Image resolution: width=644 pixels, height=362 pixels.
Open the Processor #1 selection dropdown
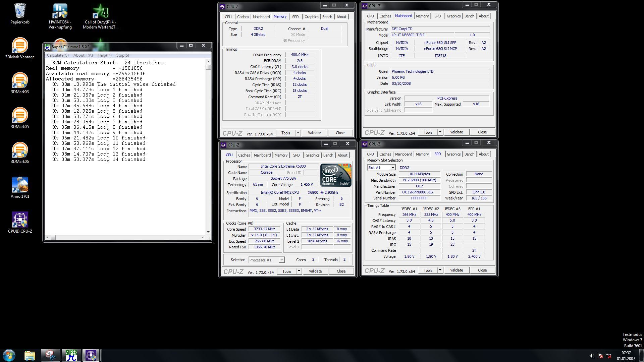pyautogui.click(x=281, y=260)
